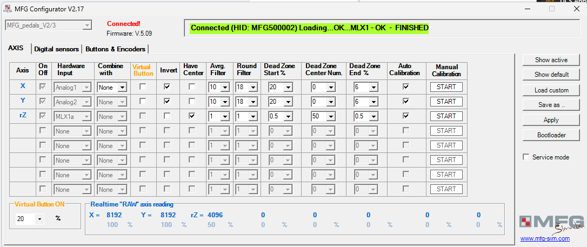Click the rZ raw reading value 4096
Viewport: 587px width, 247px height.
pos(215,215)
